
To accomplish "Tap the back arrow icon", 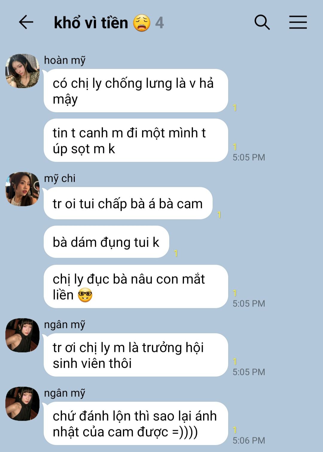I will point(26,22).
